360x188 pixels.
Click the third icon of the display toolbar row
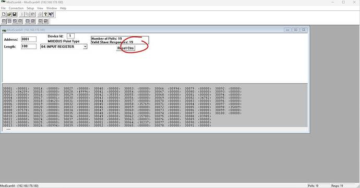click(x=15, y=21)
